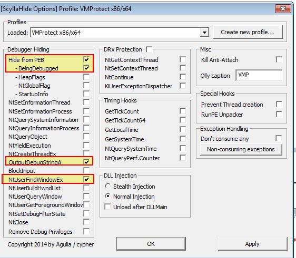Check the NtContinue option
The image size is (296, 258).
(x=183, y=77)
